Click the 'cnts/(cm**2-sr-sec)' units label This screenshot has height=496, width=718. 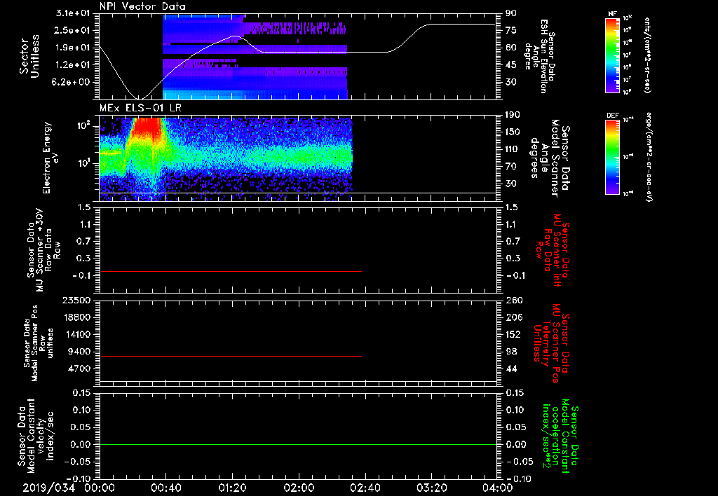[647, 55]
